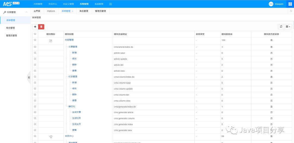The height and width of the screenshot is (143, 294).
Task: Check the article:del row checkbox
Action: coord(35,65)
